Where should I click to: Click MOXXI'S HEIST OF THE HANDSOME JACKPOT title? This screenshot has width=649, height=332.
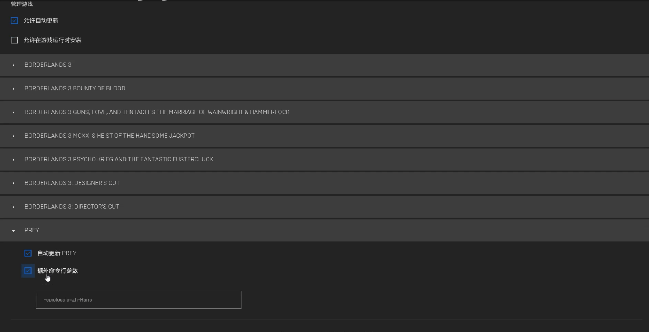110,136
